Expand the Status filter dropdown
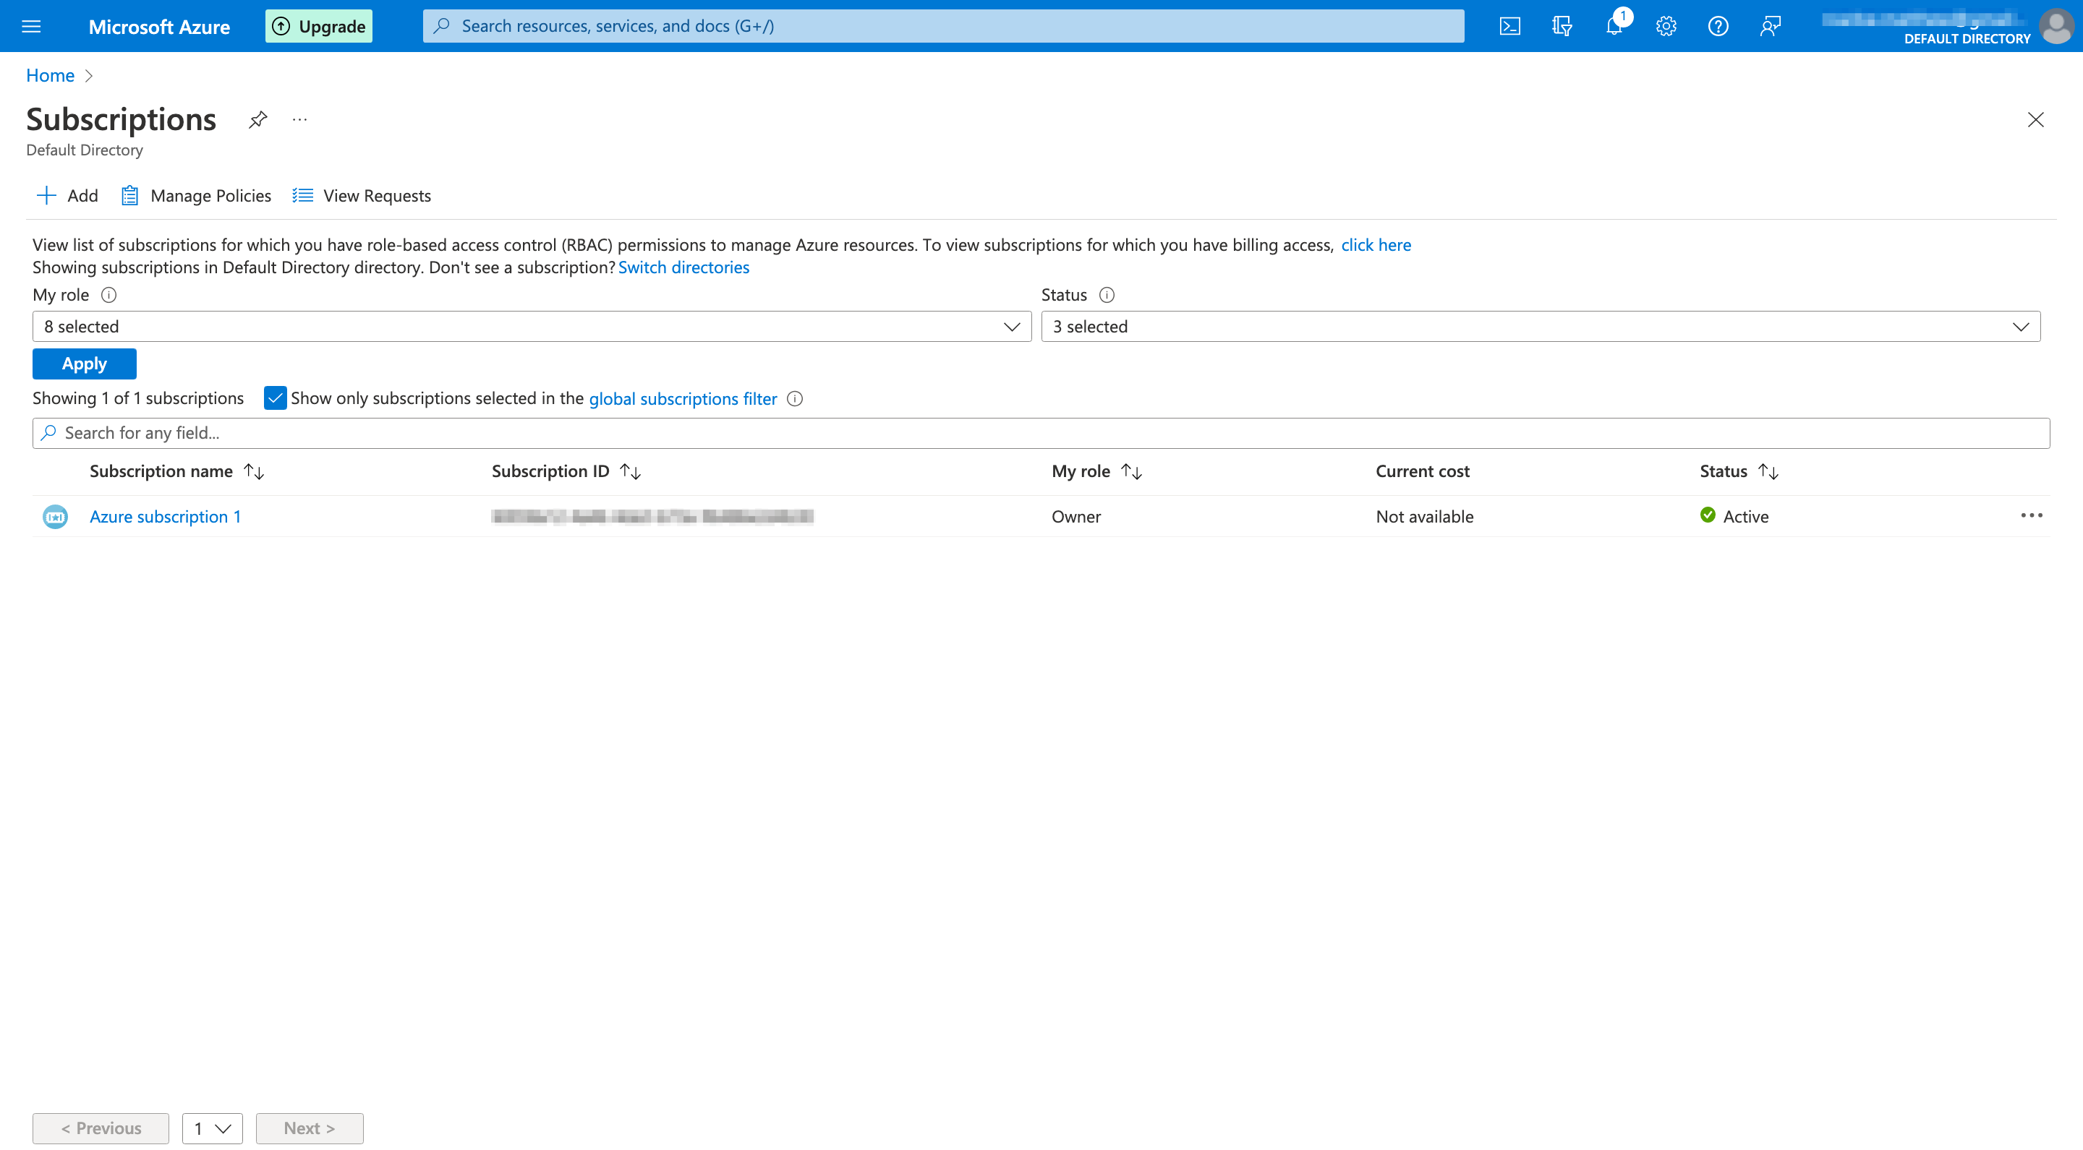2083x1150 pixels. coord(1540,327)
